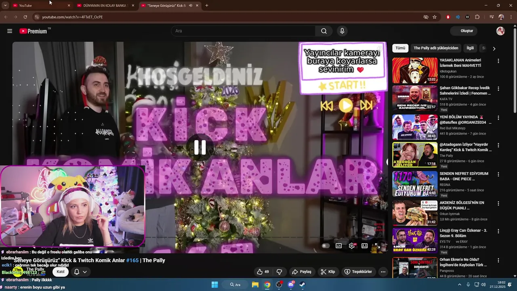Open video settings gear icon

coord(352,246)
